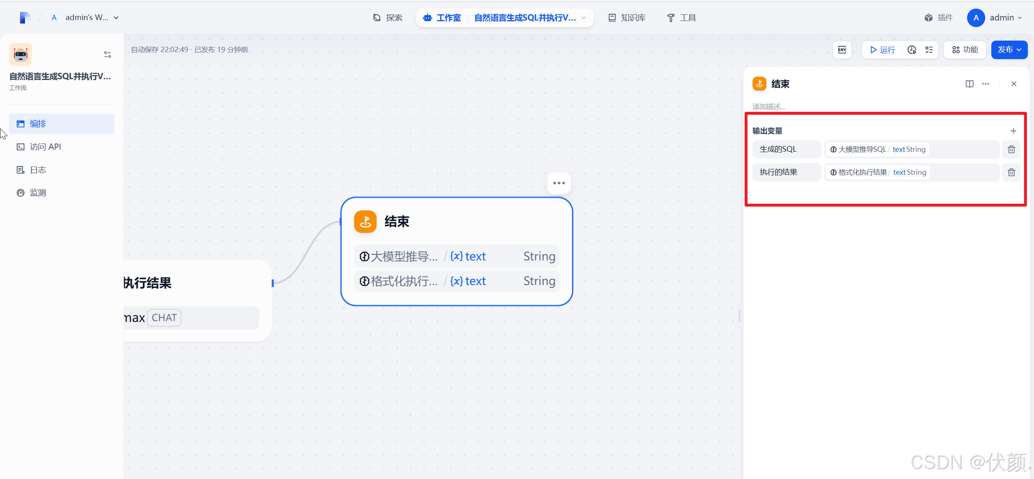Delete the 执行的结果 output variable
The image size is (1034, 479).
(1011, 172)
